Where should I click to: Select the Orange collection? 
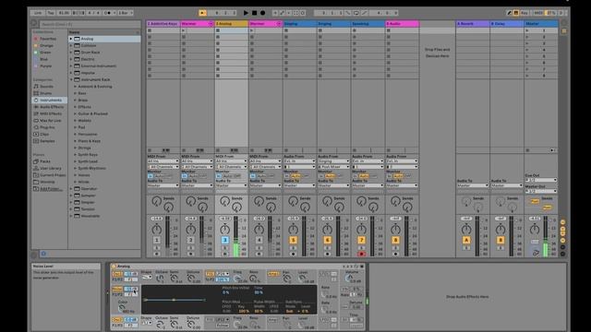46,45
